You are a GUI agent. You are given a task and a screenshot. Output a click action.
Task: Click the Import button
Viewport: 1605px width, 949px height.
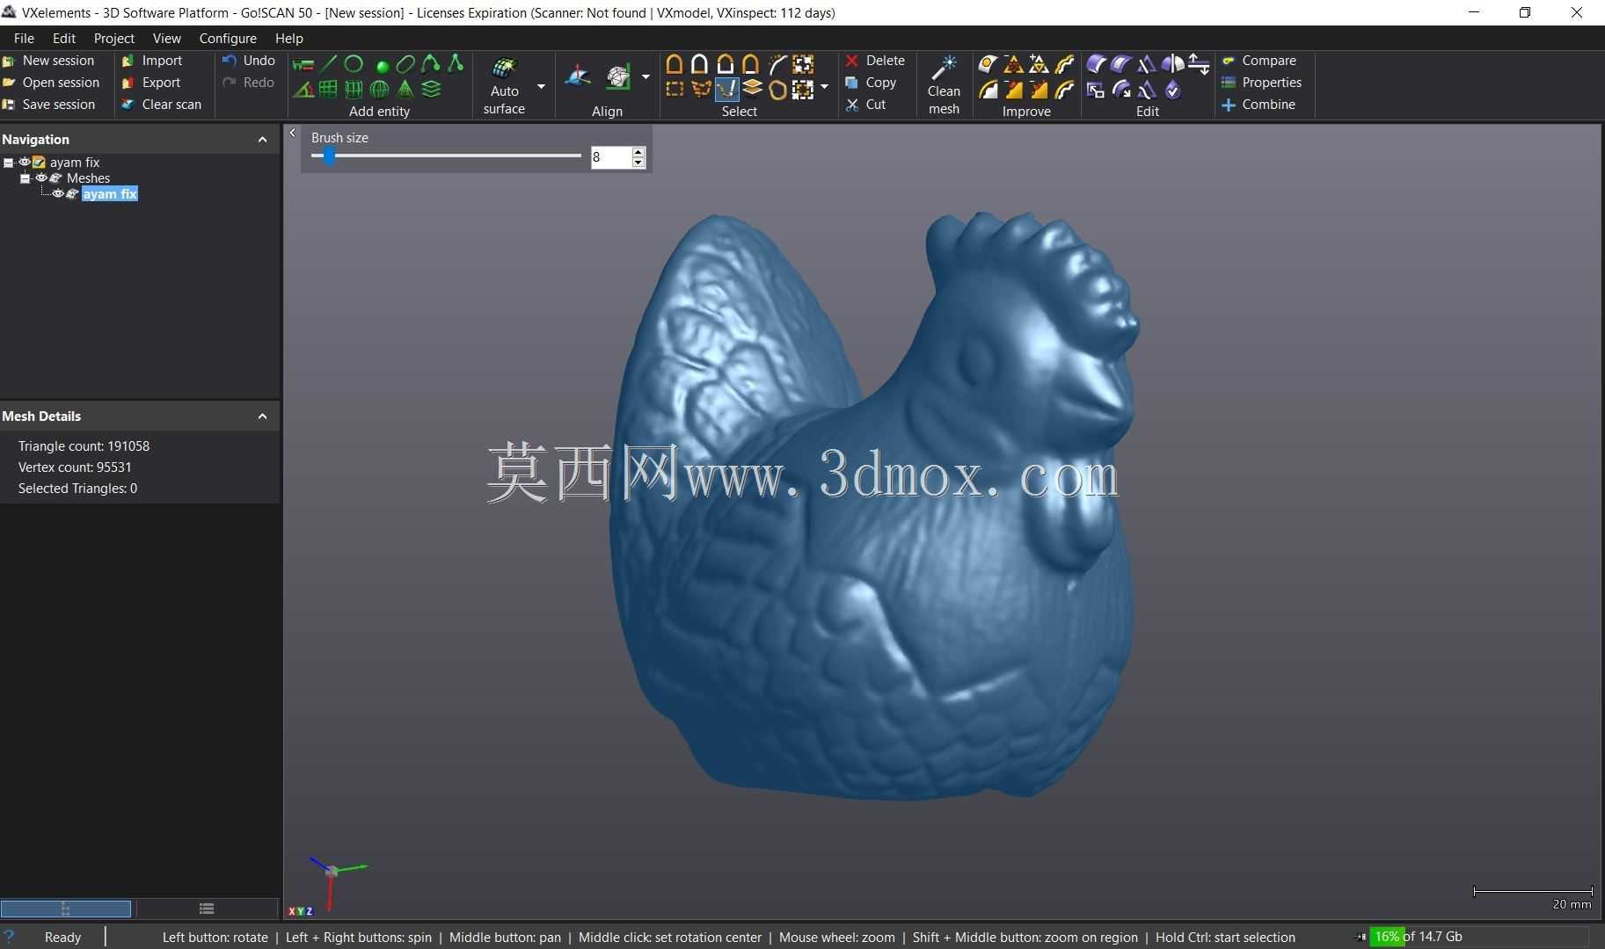click(x=152, y=61)
